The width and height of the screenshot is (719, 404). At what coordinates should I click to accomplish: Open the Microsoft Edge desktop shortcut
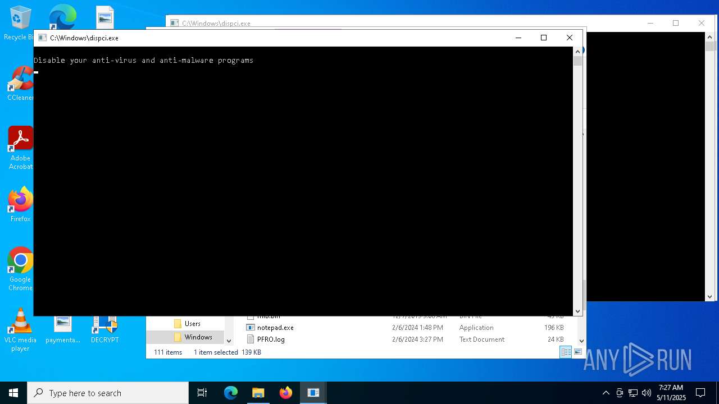tap(63, 17)
